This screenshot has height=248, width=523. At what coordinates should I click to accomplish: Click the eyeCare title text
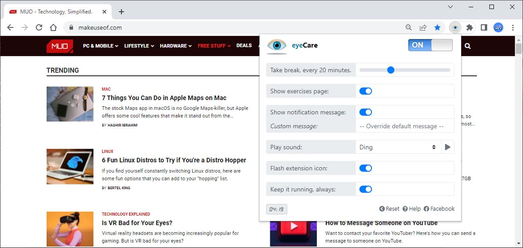coord(305,45)
